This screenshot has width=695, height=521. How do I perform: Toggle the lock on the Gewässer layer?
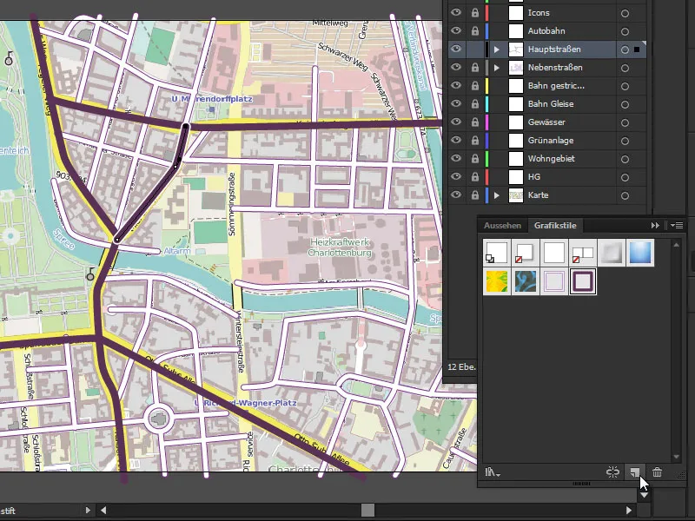pyautogui.click(x=474, y=122)
